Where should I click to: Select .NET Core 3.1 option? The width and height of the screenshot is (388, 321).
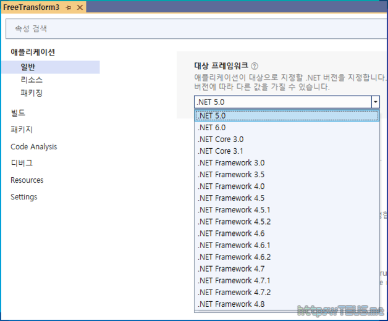287,151
